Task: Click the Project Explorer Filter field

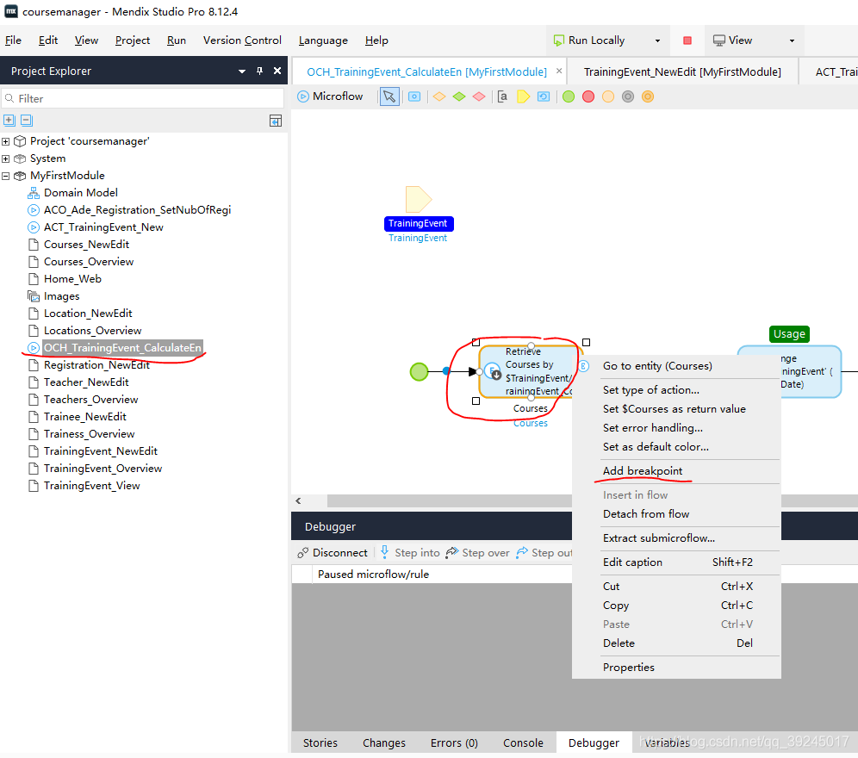Action: (x=146, y=99)
